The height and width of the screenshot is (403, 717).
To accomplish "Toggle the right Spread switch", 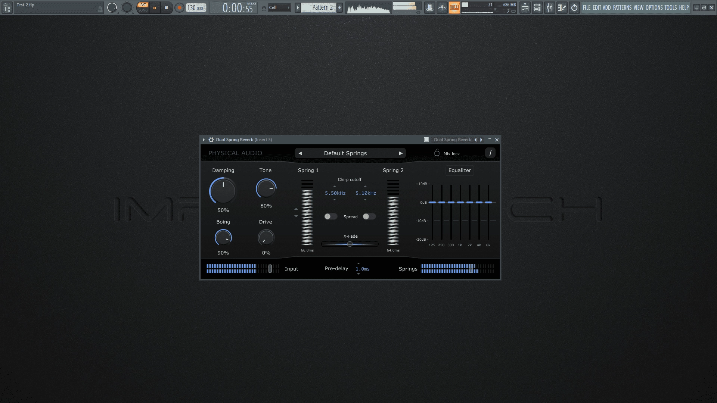I will pyautogui.click(x=369, y=216).
